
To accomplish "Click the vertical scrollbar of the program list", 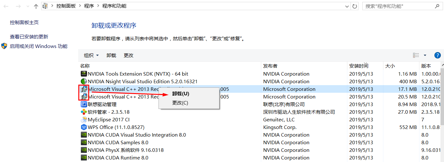I will click(442, 111).
